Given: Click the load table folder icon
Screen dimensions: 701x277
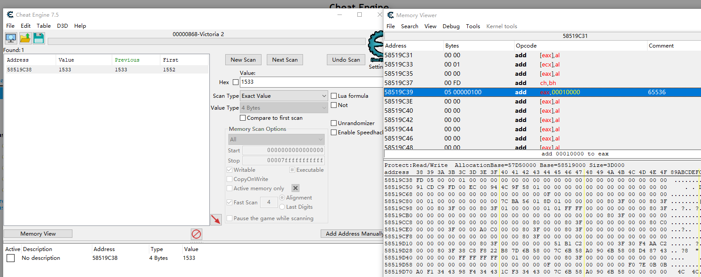Looking at the screenshot, I should (x=25, y=38).
